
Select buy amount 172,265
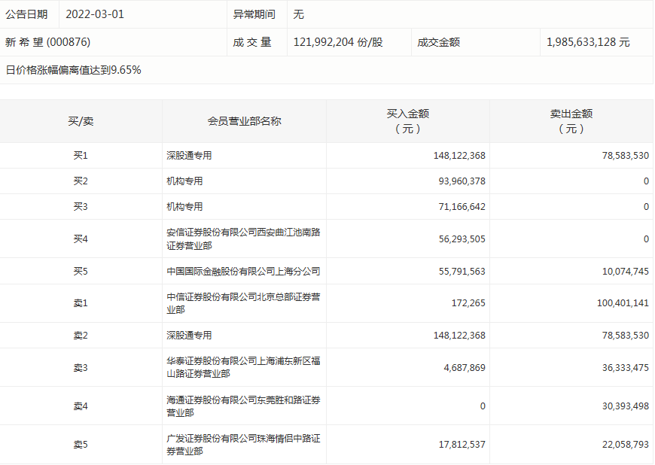coord(468,303)
